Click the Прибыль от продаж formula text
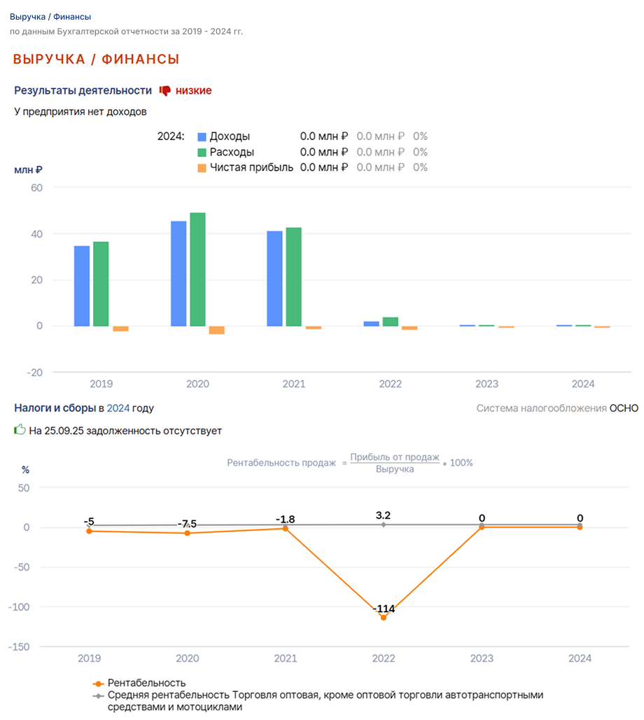The height and width of the screenshot is (720, 644). (395, 457)
